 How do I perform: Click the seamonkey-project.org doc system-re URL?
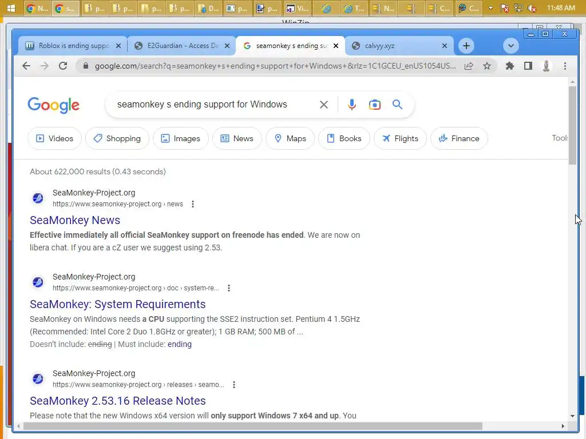[136, 288]
